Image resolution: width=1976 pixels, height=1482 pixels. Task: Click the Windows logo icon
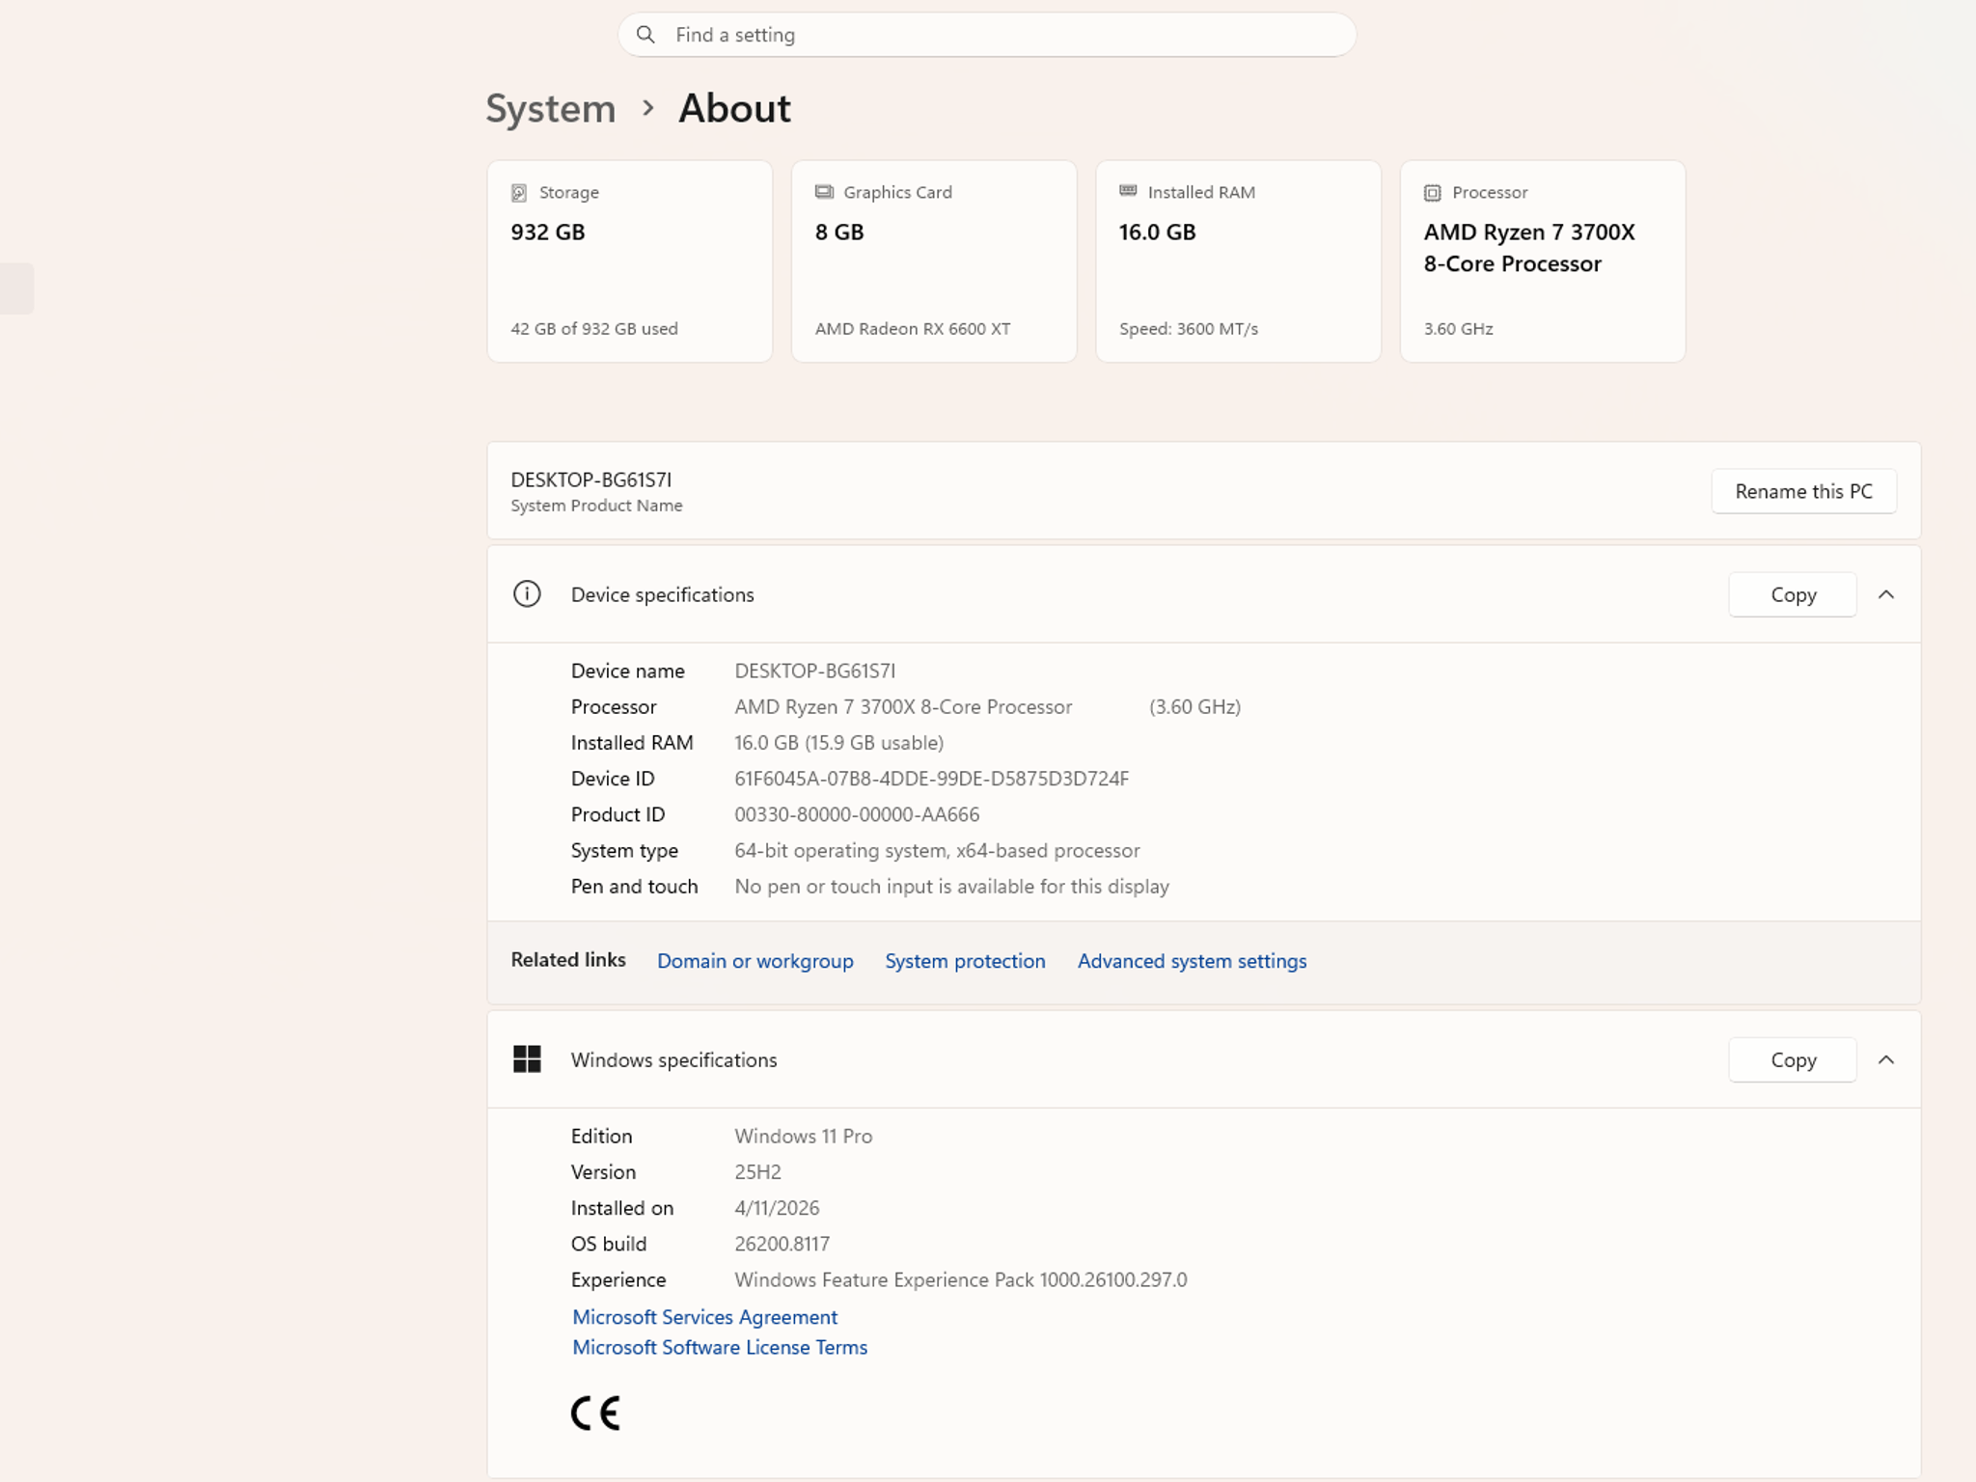tap(527, 1059)
